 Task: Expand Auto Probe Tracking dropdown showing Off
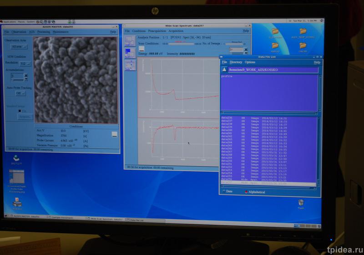pyautogui.click(x=20, y=93)
